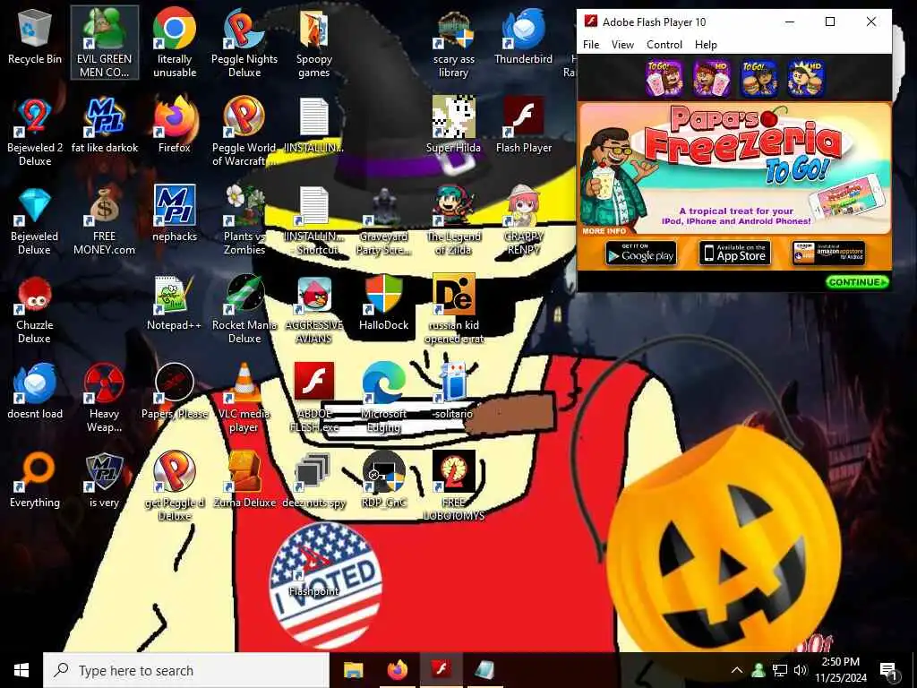
Task: Open Peggle World of Warcraft shortcut
Action: point(244,131)
